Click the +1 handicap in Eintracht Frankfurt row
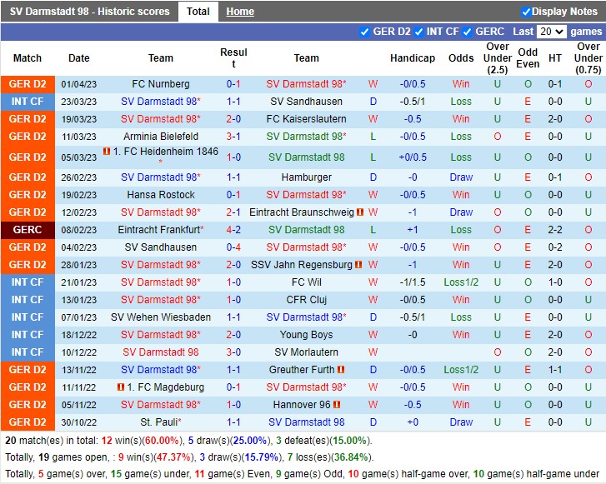This screenshot has height=484, width=606. 413,229
